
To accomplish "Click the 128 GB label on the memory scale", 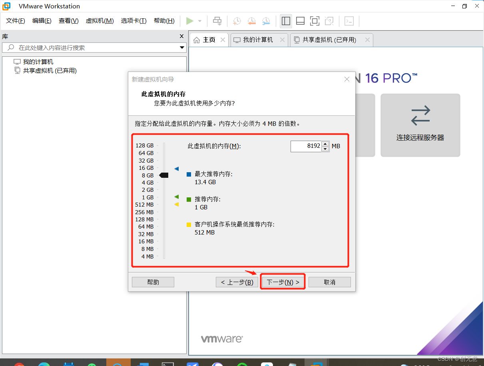I will click(x=144, y=145).
